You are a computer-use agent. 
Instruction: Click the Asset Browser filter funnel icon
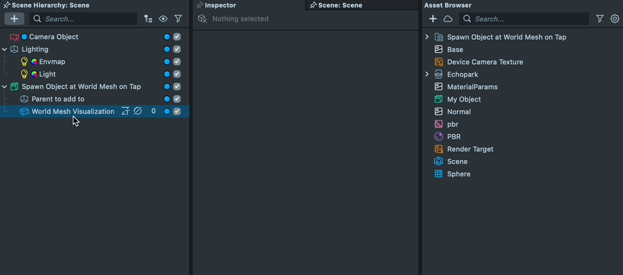coord(600,19)
